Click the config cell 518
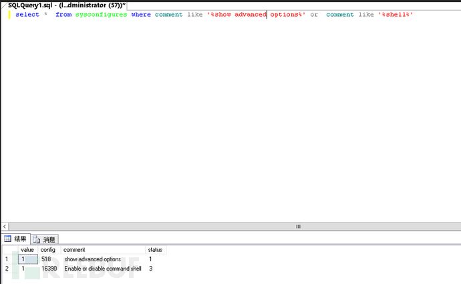 coord(49,259)
